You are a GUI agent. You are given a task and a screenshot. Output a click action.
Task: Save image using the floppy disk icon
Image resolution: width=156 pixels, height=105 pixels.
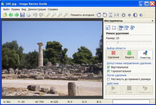coord(22,15)
